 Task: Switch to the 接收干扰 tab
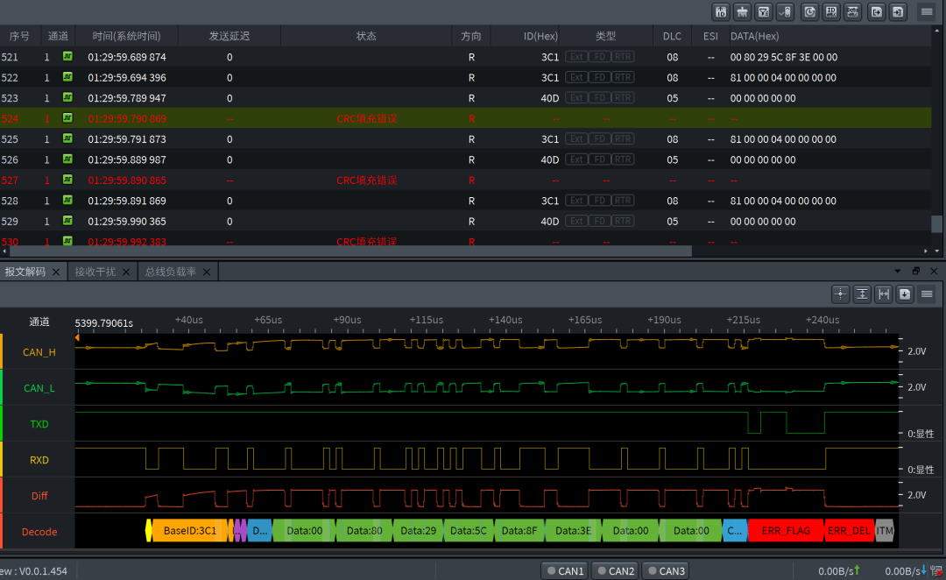click(95, 272)
